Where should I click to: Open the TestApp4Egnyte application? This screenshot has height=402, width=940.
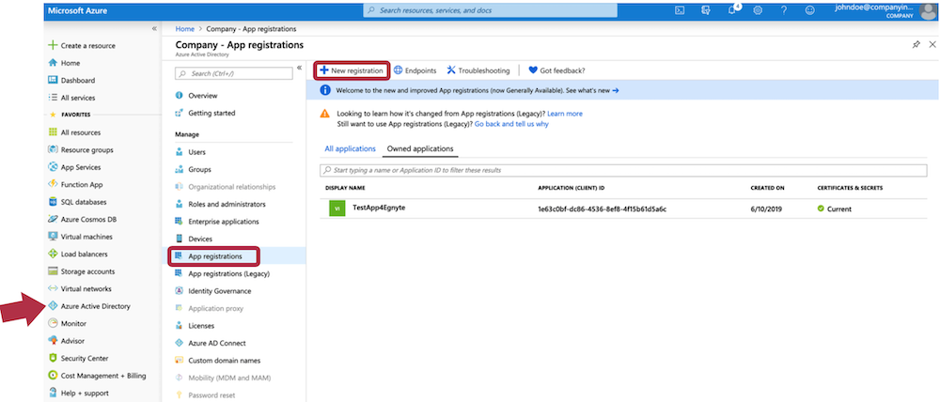coord(379,208)
